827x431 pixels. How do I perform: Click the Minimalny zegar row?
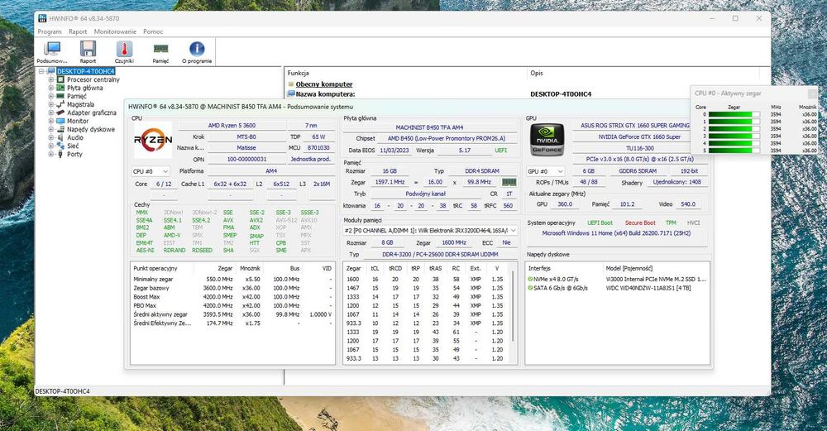[x=232, y=279]
